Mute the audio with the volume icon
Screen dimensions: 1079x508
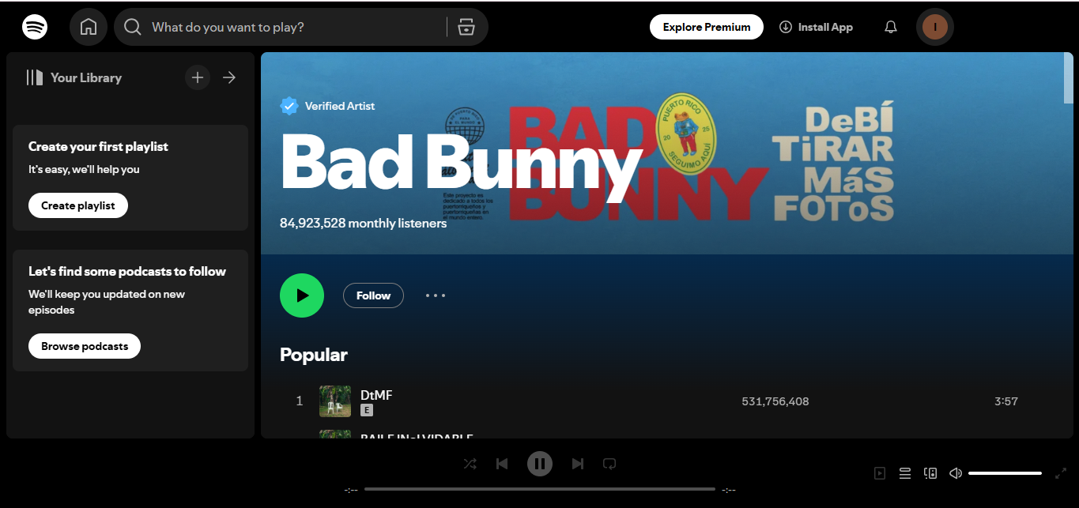click(x=955, y=472)
